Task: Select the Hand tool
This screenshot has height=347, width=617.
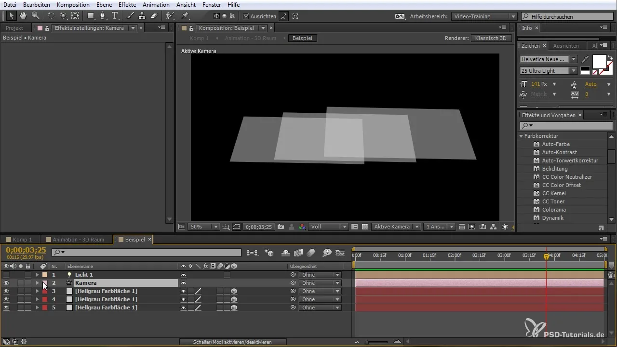Action: click(x=23, y=16)
